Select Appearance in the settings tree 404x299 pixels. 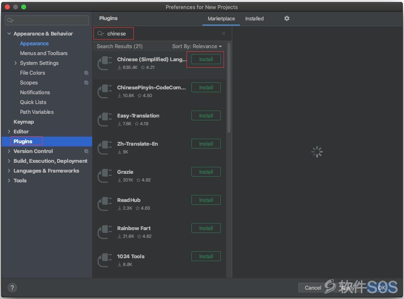[x=34, y=44]
